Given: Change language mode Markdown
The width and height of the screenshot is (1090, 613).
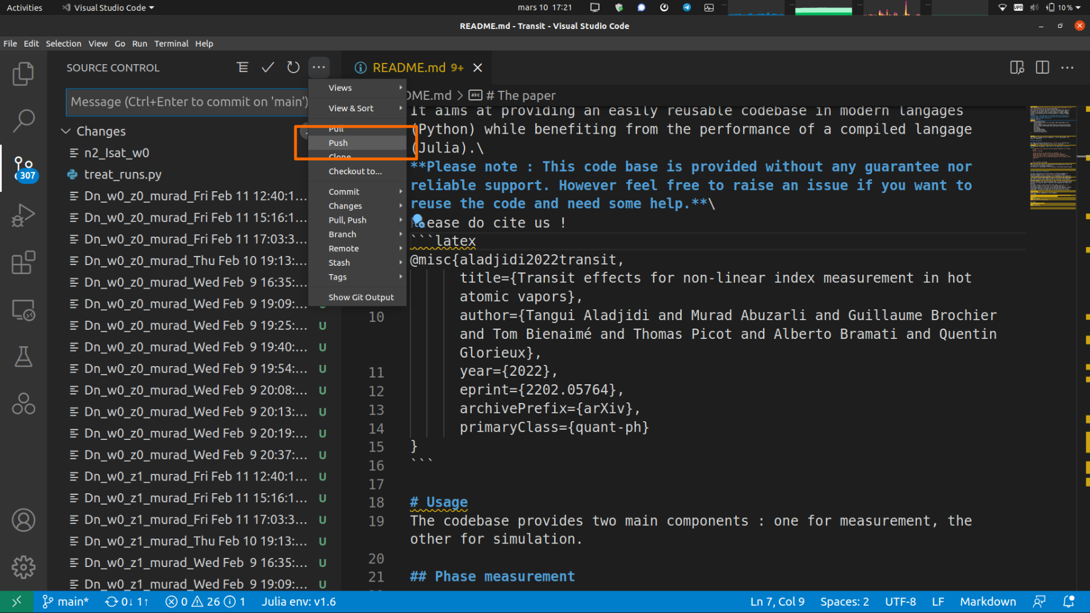Looking at the screenshot, I should pos(988,602).
